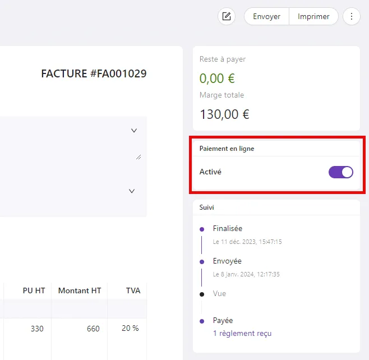Click the edit invoice pencil icon
This screenshot has width=369, height=360.
227,16
